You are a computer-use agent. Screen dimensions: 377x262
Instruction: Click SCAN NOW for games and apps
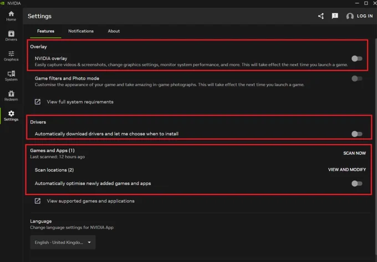[354, 153]
